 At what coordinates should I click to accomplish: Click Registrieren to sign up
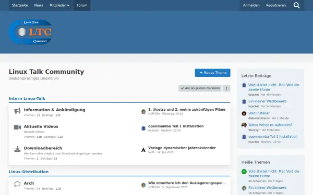[276, 5]
